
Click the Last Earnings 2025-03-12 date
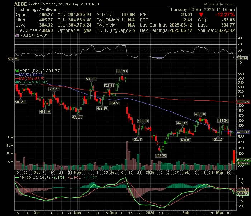pos(181,25)
